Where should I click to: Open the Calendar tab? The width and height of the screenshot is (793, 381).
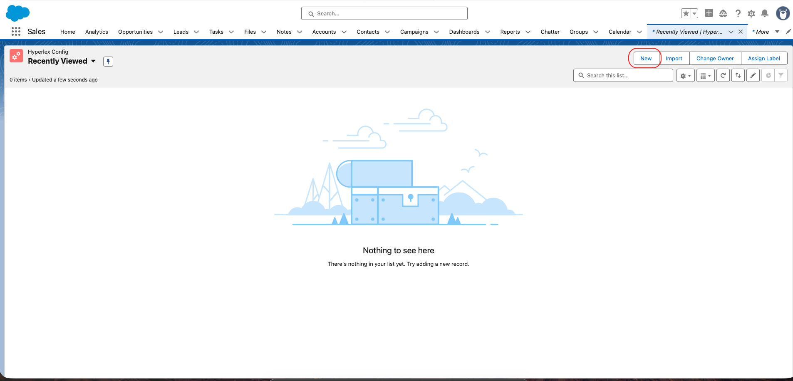[x=620, y=32]
